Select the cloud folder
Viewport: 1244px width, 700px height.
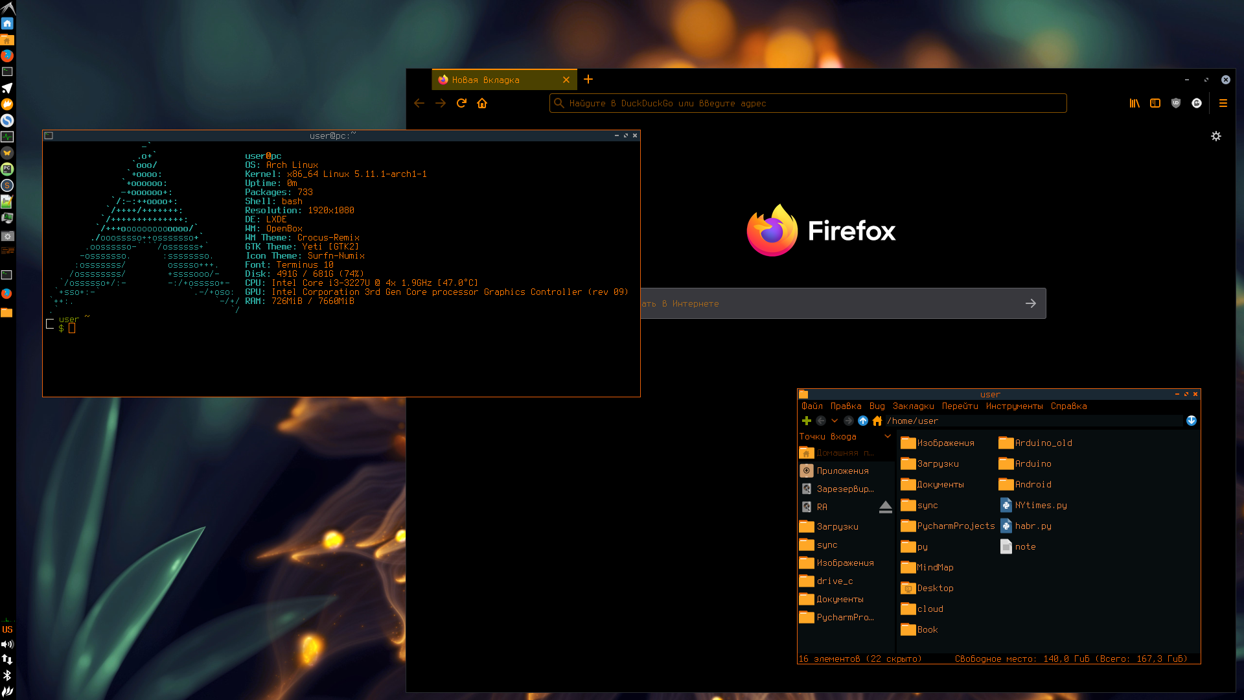(x=922, y=609)
